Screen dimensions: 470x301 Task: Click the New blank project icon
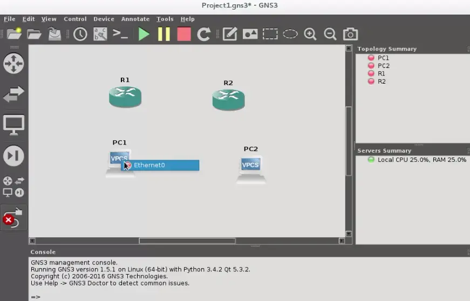click(14, 34)
